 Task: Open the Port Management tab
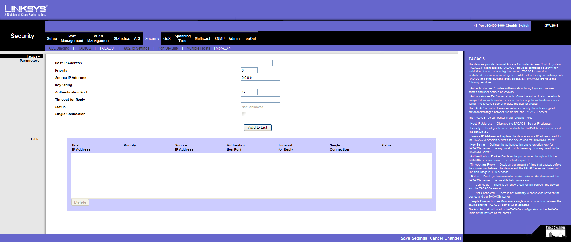[x=72, y=38]
